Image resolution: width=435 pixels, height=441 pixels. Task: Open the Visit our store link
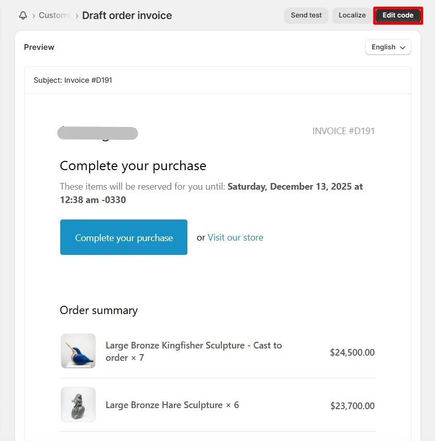(x=235, y=237)
